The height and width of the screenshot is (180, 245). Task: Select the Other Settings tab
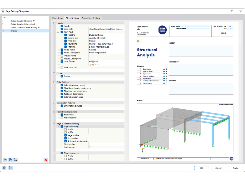[72, 18]
